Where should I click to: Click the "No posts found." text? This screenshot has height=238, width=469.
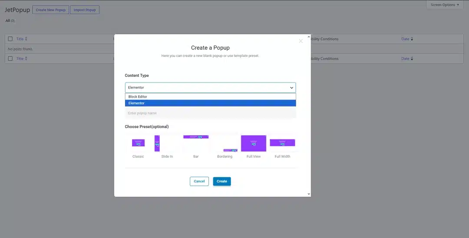(20, 49)
